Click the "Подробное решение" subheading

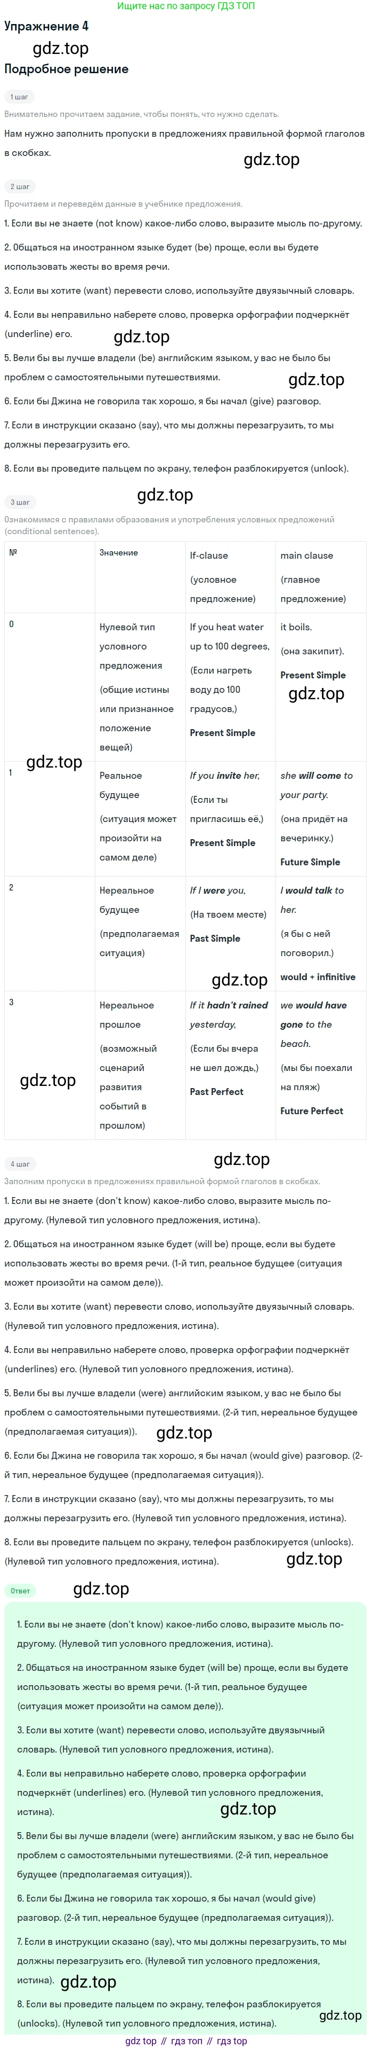point(66,69)
